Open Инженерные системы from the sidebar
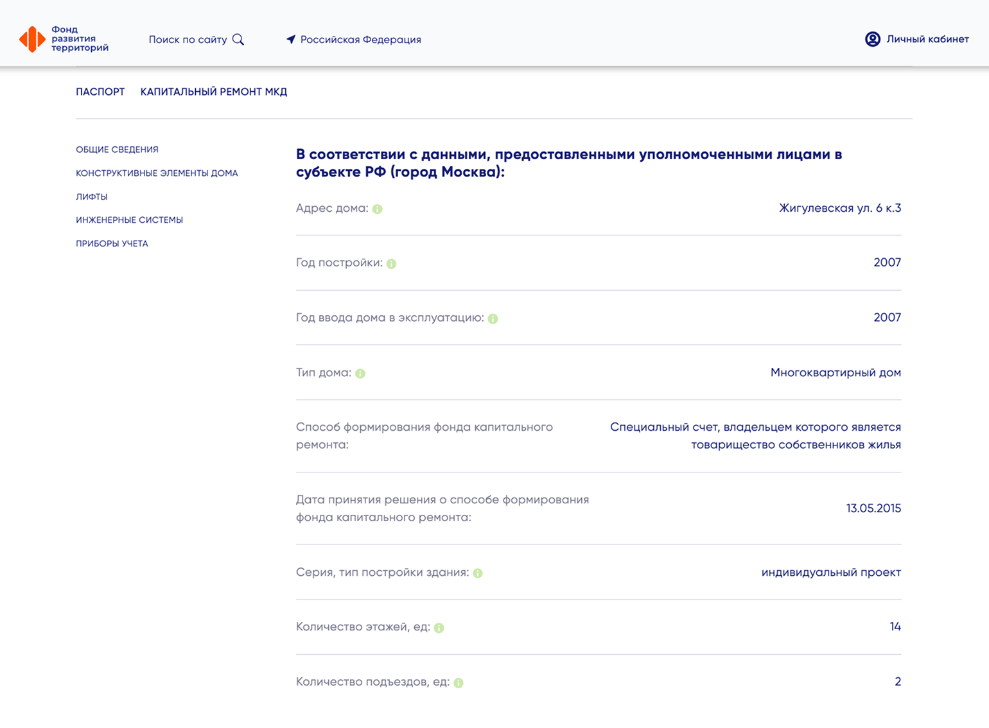The image size is (989, 728). (129, 220)
